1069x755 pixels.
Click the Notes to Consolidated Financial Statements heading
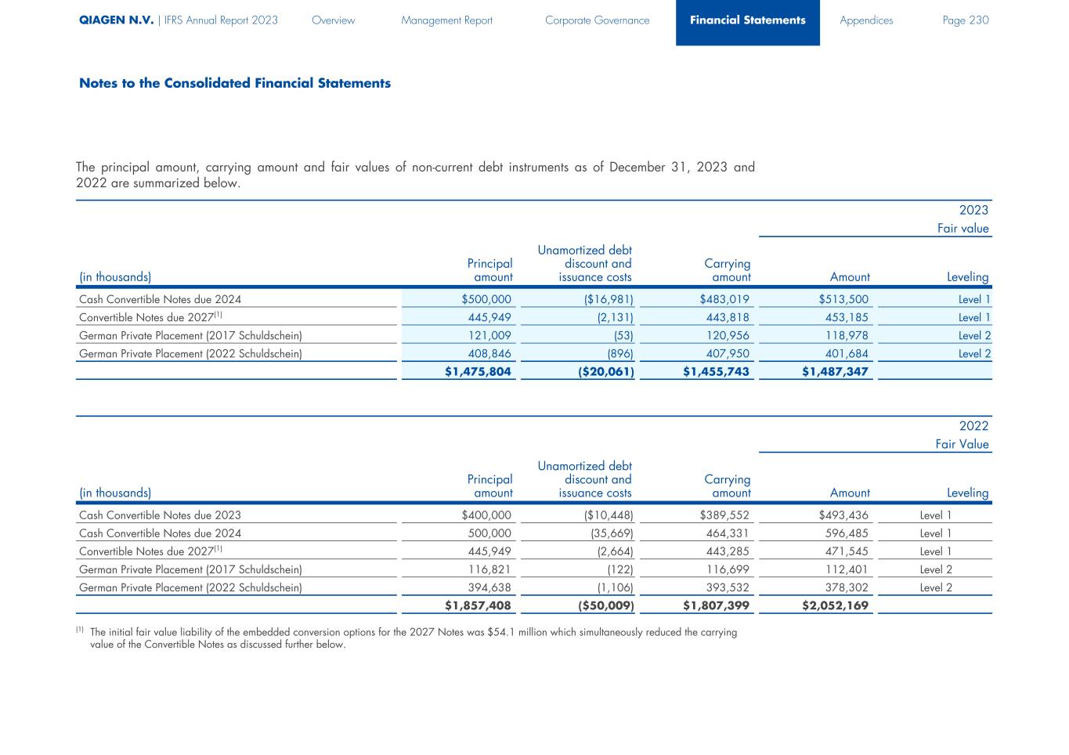pos(234,83)
